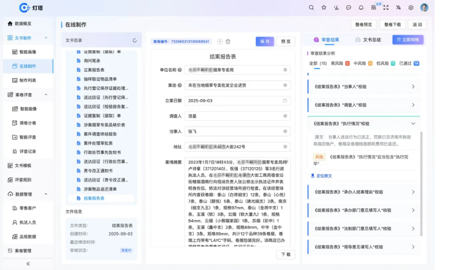Click the help icon next to 单位名称
The width and height of the screenshot is (455, 270).
click(x=180, y=70)
